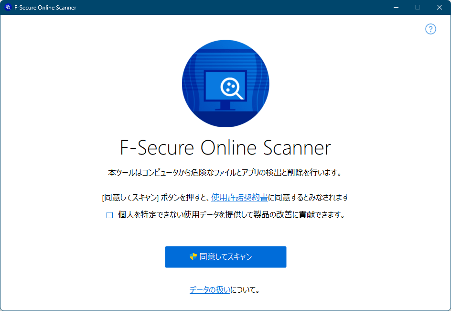
Task: Click the greyed-out maximize window icon
Action: pyautogui.click(x=418, y=7)
